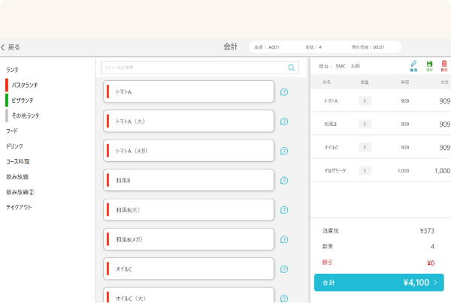Expand the フード menu category
This screenshot has height=303, width=451.
pyautogui.click(x=12, y=130)
